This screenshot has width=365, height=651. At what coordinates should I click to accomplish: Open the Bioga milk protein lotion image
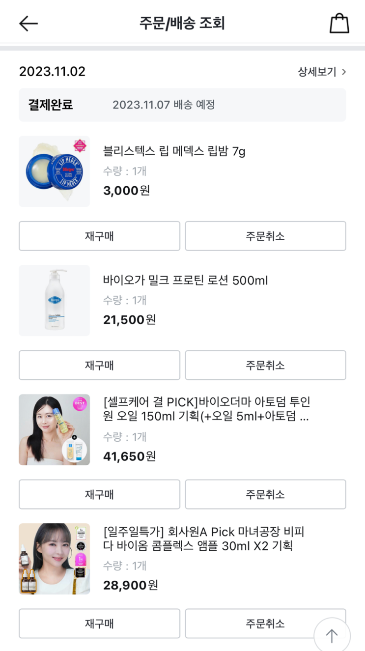[x=54, y=301]
